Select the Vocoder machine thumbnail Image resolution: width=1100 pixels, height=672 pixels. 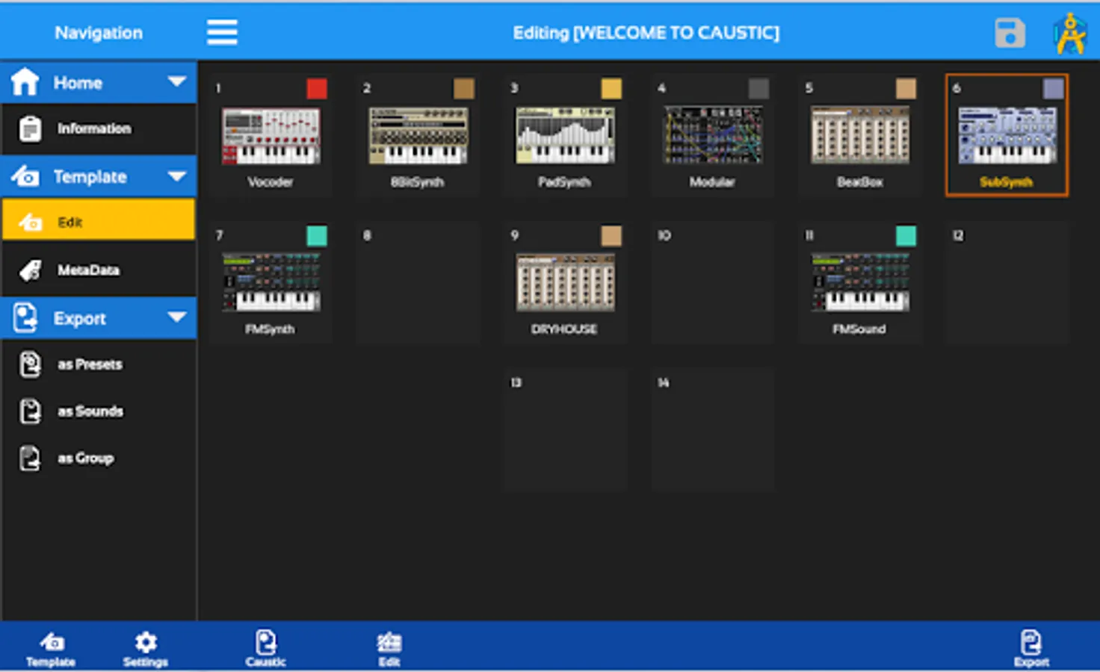click(x=271, y=136)
